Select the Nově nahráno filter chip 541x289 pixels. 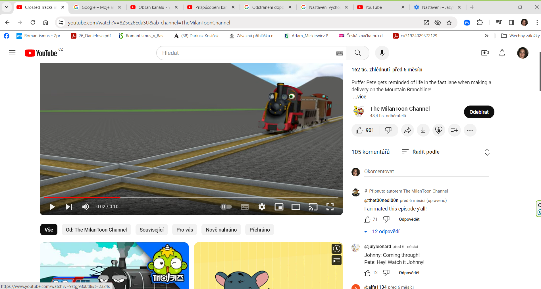coord(221,230)
